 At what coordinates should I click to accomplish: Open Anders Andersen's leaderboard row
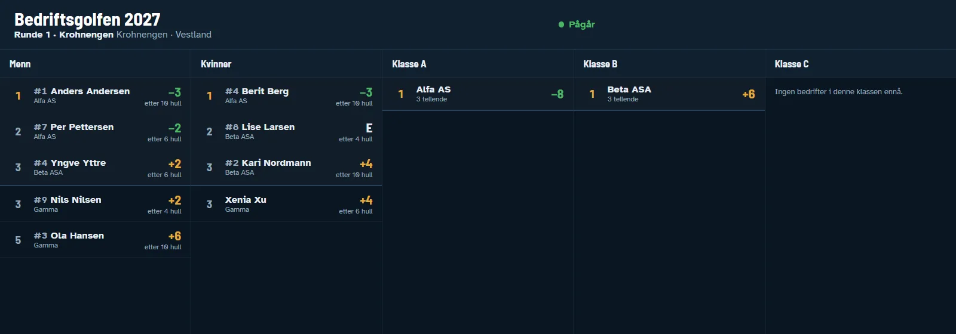96,95
